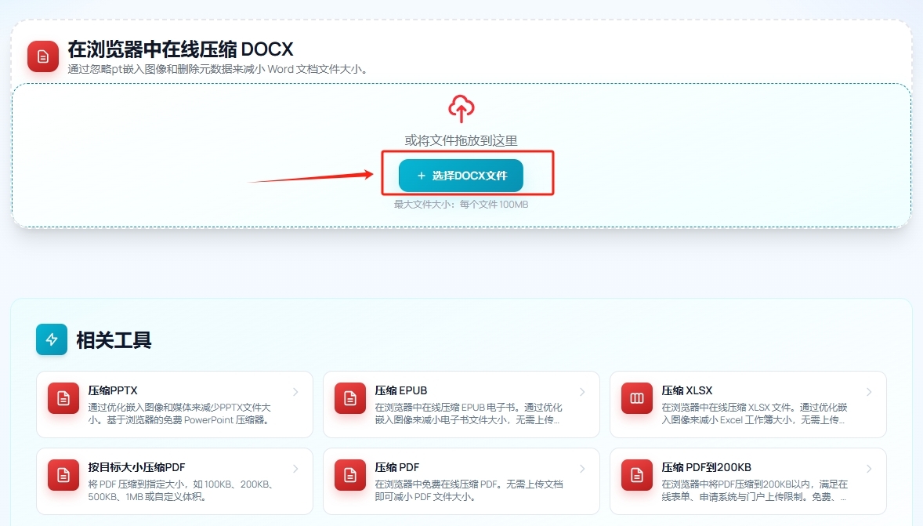Click the red icon on the 压缩 EPUB card

(x=350, y=398)
